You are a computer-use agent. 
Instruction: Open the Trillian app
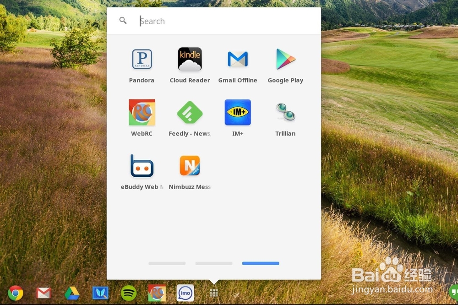[x=286, y=113]
